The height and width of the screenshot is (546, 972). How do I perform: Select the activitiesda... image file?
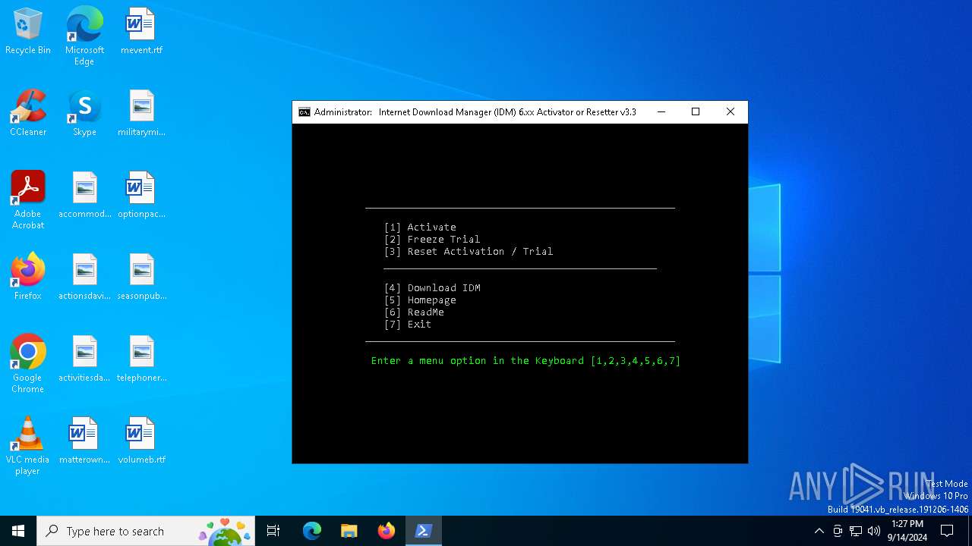pyautogui.click(x=84, y=359)
